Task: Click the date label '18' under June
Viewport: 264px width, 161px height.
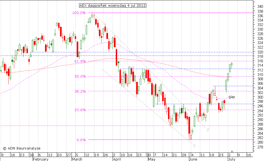Action: point(212,155)
